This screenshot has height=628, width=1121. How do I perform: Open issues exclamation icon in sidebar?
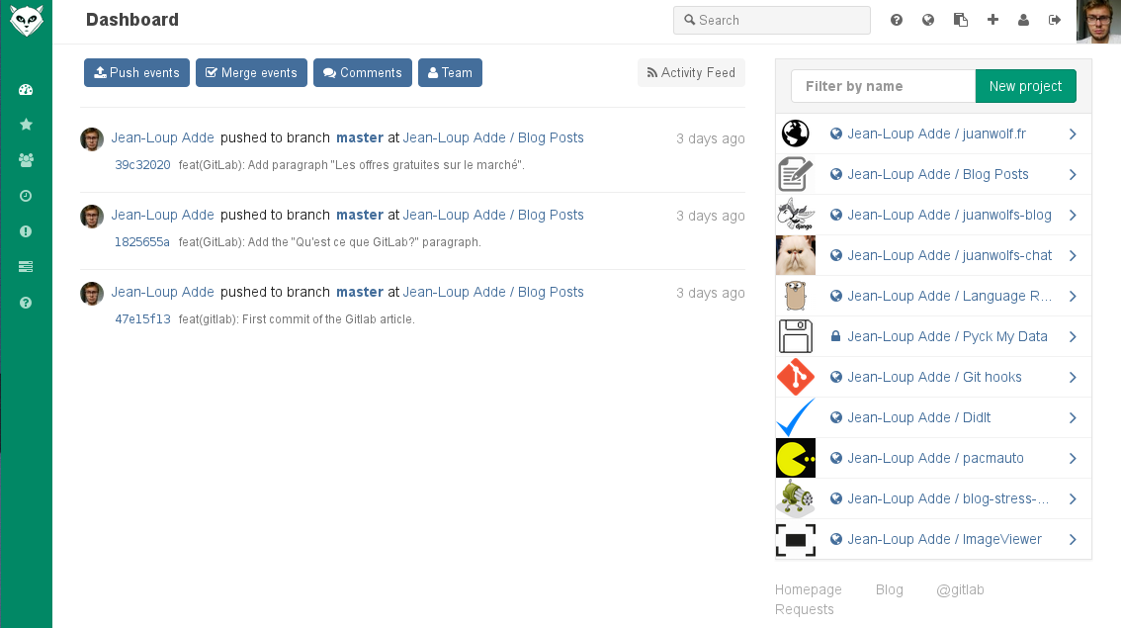point(26,231)
